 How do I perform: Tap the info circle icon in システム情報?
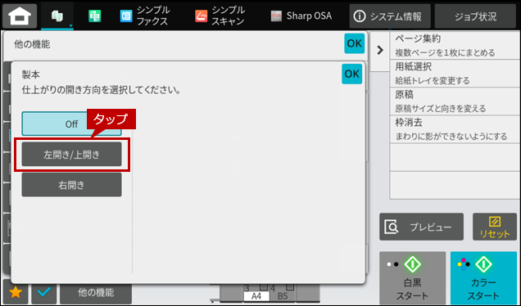click(x=359, y=16)
